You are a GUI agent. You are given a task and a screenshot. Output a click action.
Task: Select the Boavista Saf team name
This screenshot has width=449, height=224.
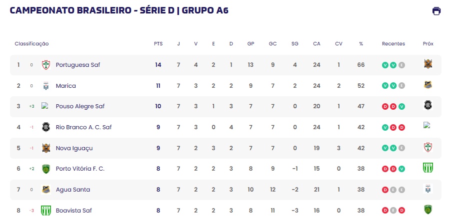74,211
